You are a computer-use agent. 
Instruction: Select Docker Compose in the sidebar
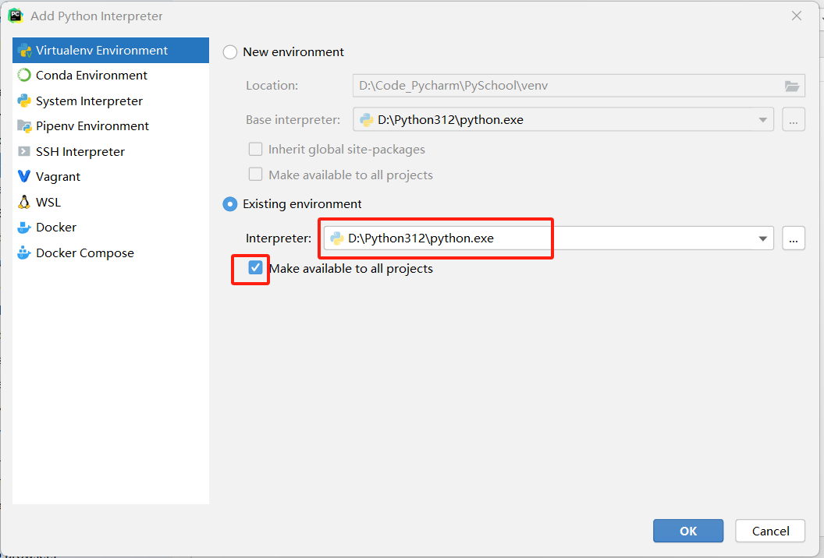(x=84, y=253)
